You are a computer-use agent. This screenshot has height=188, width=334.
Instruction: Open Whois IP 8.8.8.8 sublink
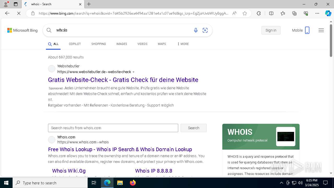[154, 171]
